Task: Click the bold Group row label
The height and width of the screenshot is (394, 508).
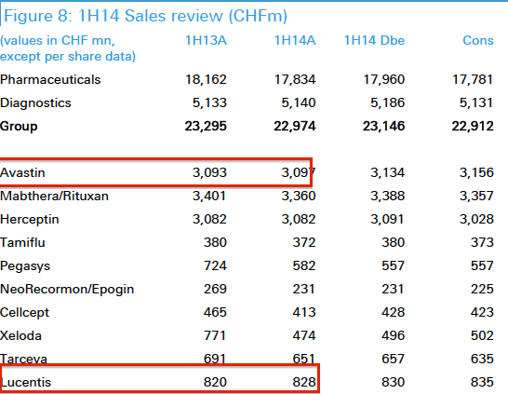Action: click(19, 127)
